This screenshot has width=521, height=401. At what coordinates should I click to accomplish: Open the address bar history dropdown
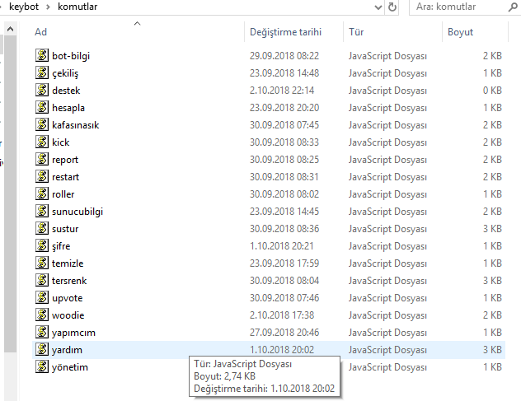click(378, 7)
